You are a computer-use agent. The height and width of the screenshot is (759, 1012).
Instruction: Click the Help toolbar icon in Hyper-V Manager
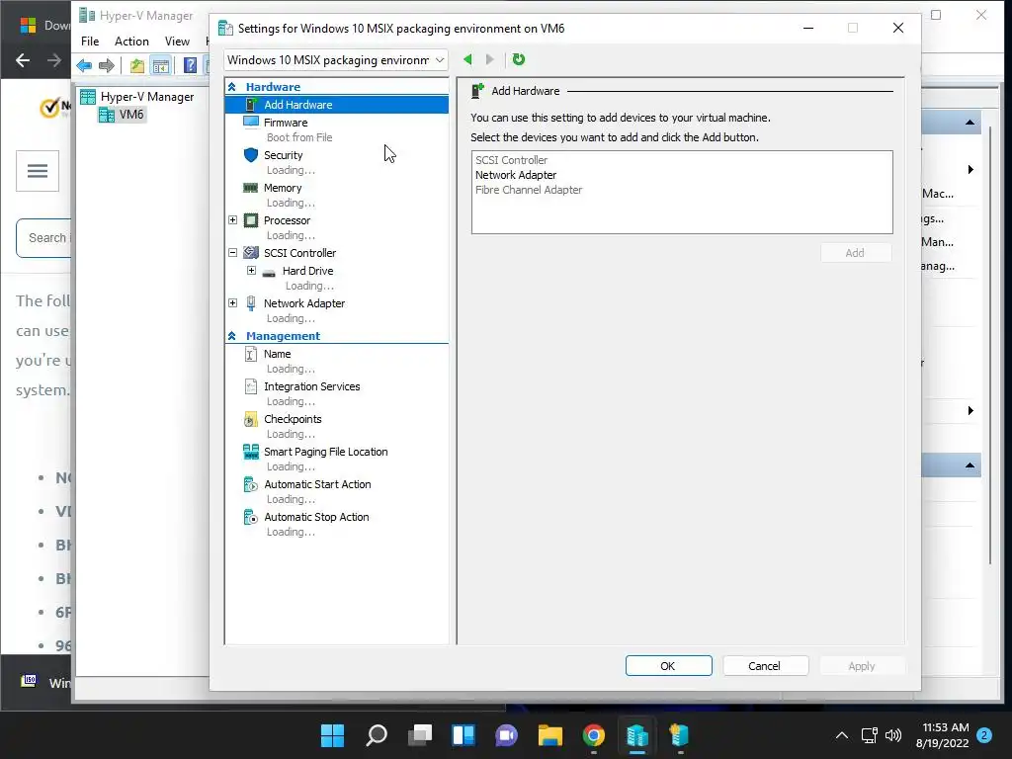[190, 65]
